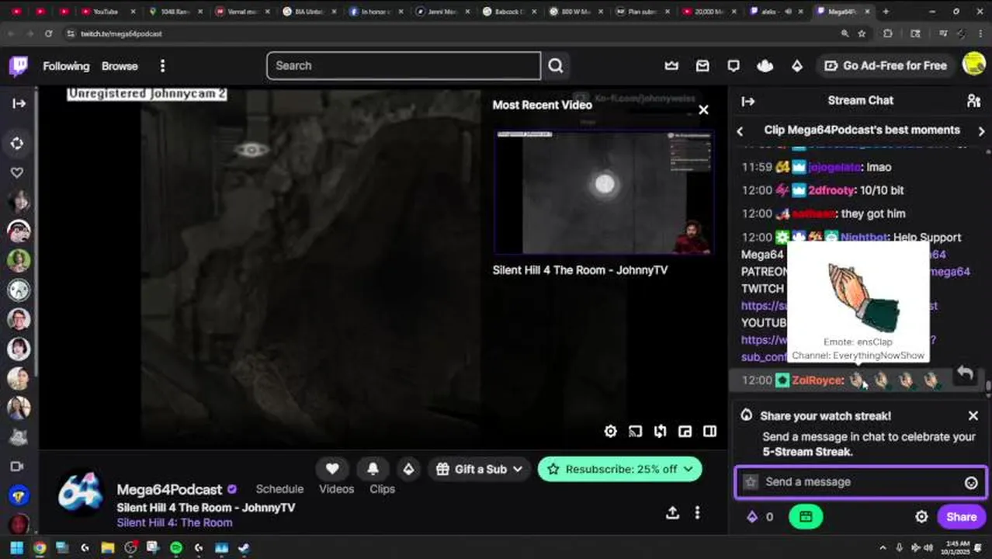Open the Silent Hill 4: The Room category link
This screenshot has width=992, height=559.
(x=175, y=523)
